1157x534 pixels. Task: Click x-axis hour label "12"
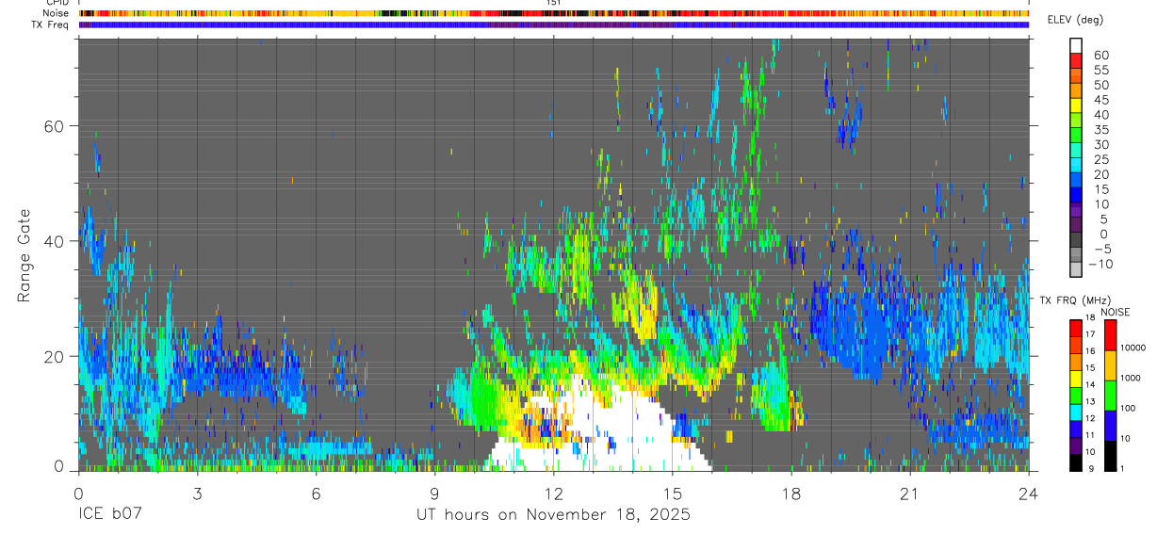click(554, 493)
